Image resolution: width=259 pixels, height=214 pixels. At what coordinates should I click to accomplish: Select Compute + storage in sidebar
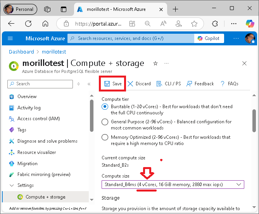(46, 197)
